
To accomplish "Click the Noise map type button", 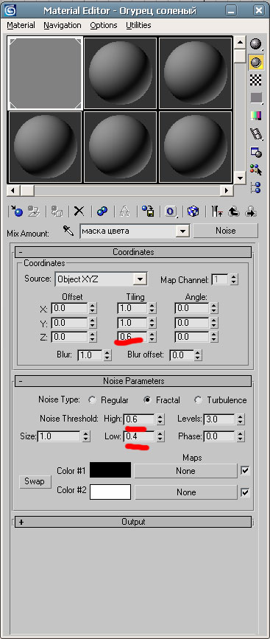I will point(225,231).
